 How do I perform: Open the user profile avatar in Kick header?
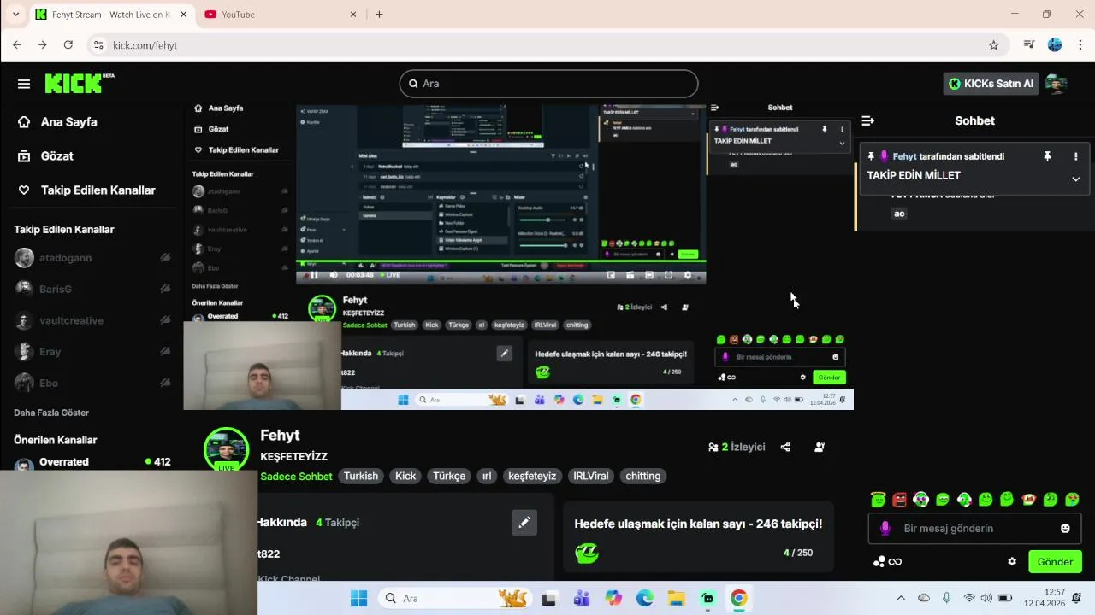(x=1056, y=84)
